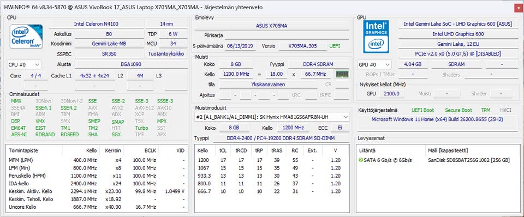
Task: Click the 4.04 GB GPU memory field
Action: click(x=413, y=64)
